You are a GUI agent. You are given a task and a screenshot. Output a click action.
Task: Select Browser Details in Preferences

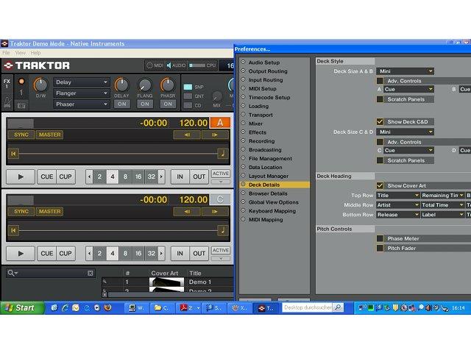[268, 193]
